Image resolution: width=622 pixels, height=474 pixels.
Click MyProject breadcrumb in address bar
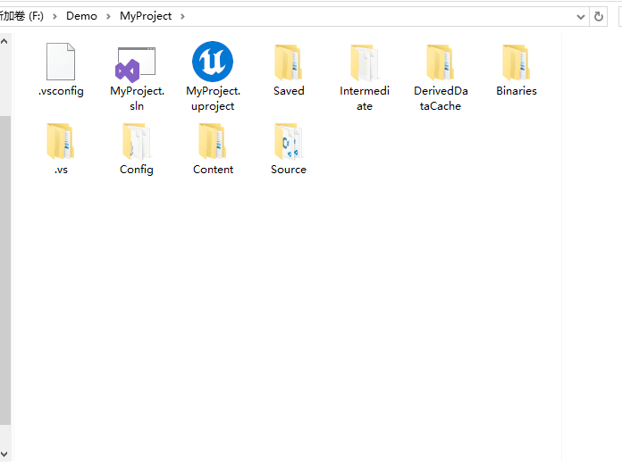point(145,16)
